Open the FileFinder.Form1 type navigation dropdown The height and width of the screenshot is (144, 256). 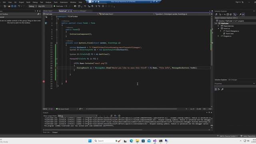click(x=126, y=14)
